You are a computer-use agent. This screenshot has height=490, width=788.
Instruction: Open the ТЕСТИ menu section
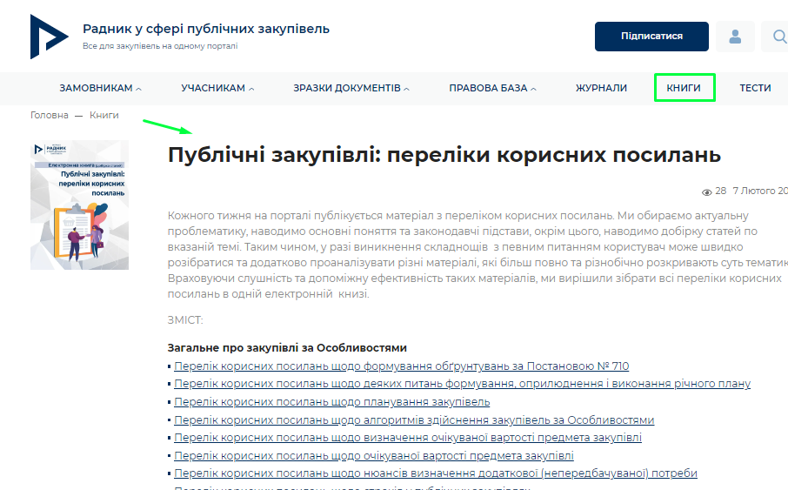(x=755, y=88)
